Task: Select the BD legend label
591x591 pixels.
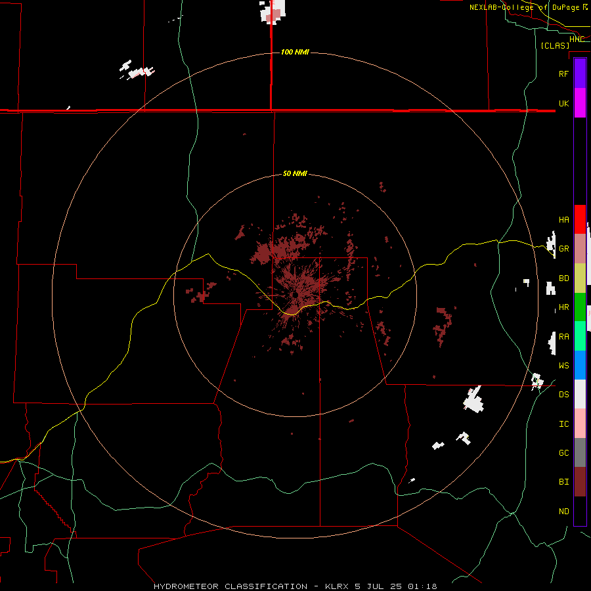Action: coord(563,278)
